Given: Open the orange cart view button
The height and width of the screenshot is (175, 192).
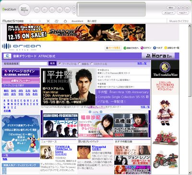Looking at the screenshot, I should (113, 48).
